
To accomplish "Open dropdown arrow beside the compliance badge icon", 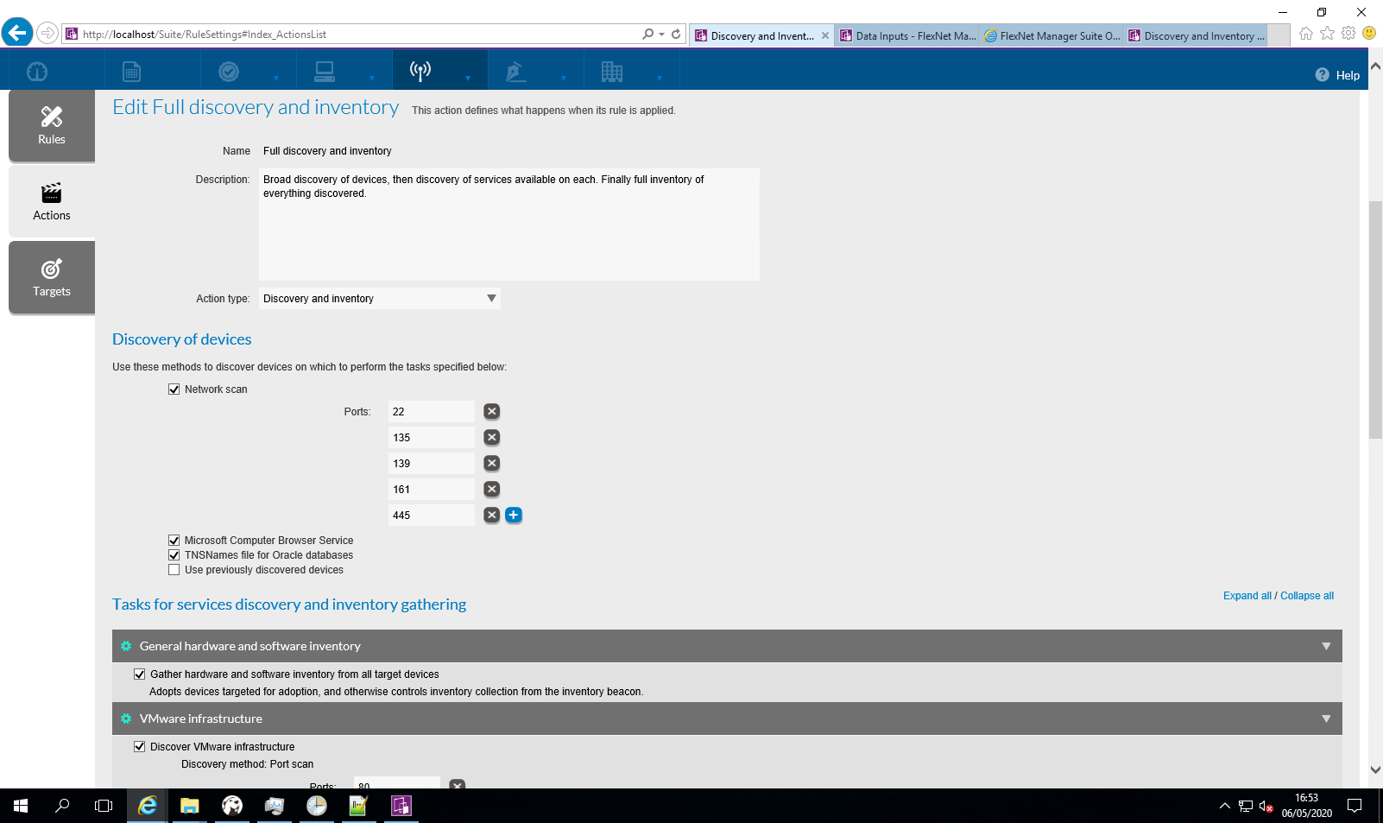I will pyautogui.click(x=276, y=79).
